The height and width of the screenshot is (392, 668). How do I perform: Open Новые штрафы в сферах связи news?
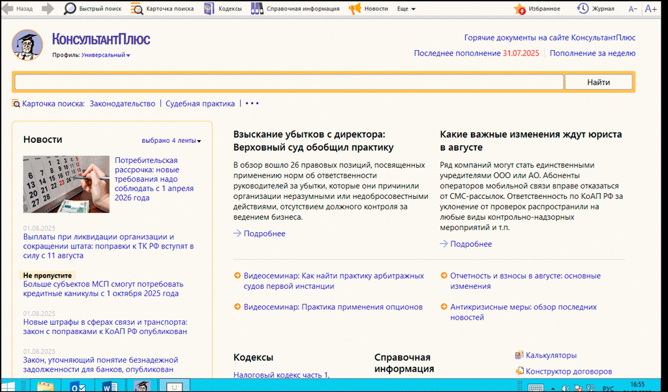[105, 327]
